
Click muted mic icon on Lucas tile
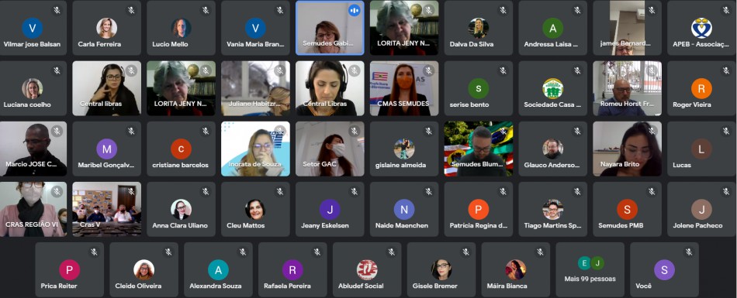click(x=726, y=131)
